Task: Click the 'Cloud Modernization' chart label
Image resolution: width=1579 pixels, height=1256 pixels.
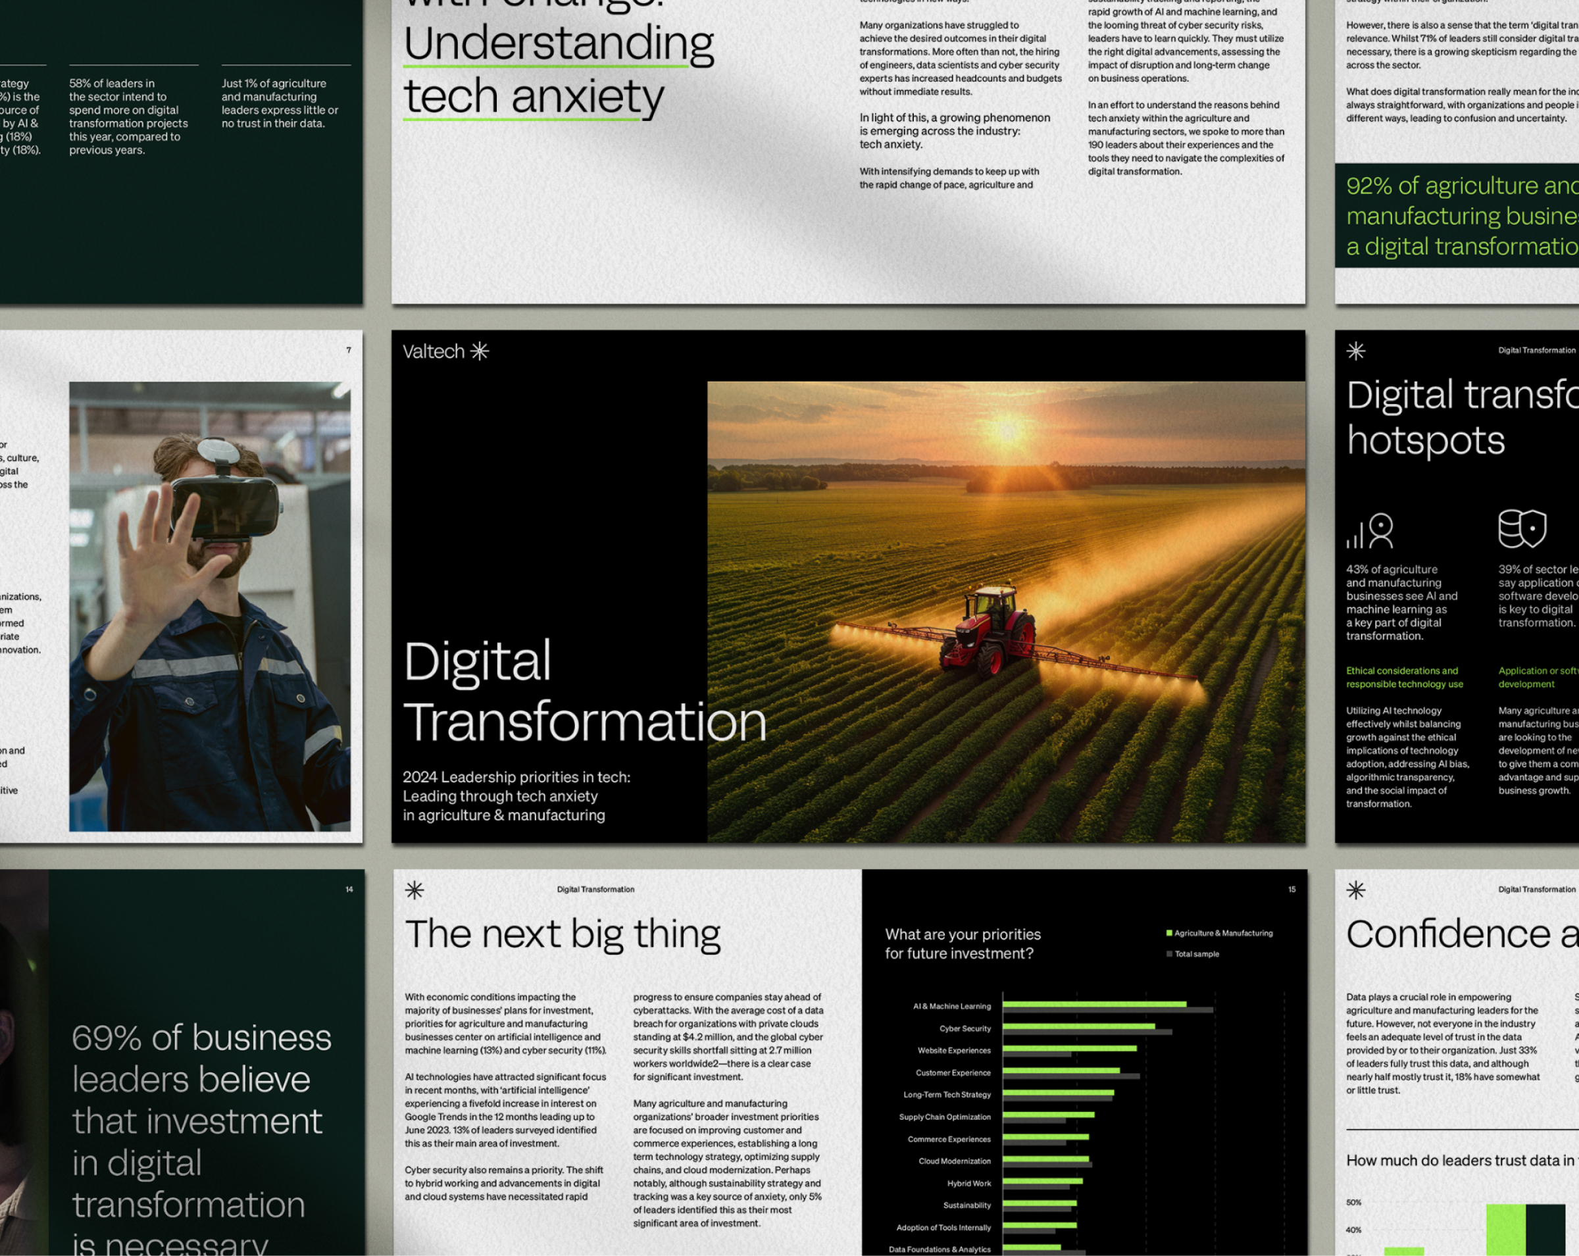Action: (x=954, y=1161)
